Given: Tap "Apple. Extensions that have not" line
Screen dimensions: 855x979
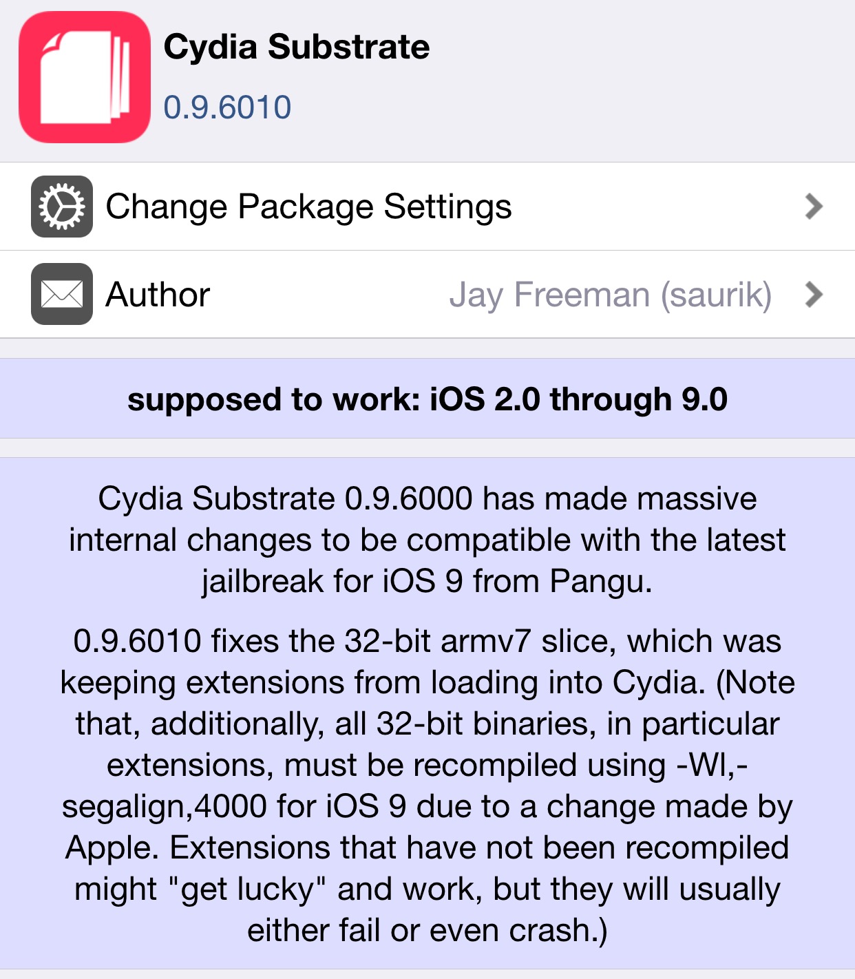Looking at the screenshot, I should [427, 848].
